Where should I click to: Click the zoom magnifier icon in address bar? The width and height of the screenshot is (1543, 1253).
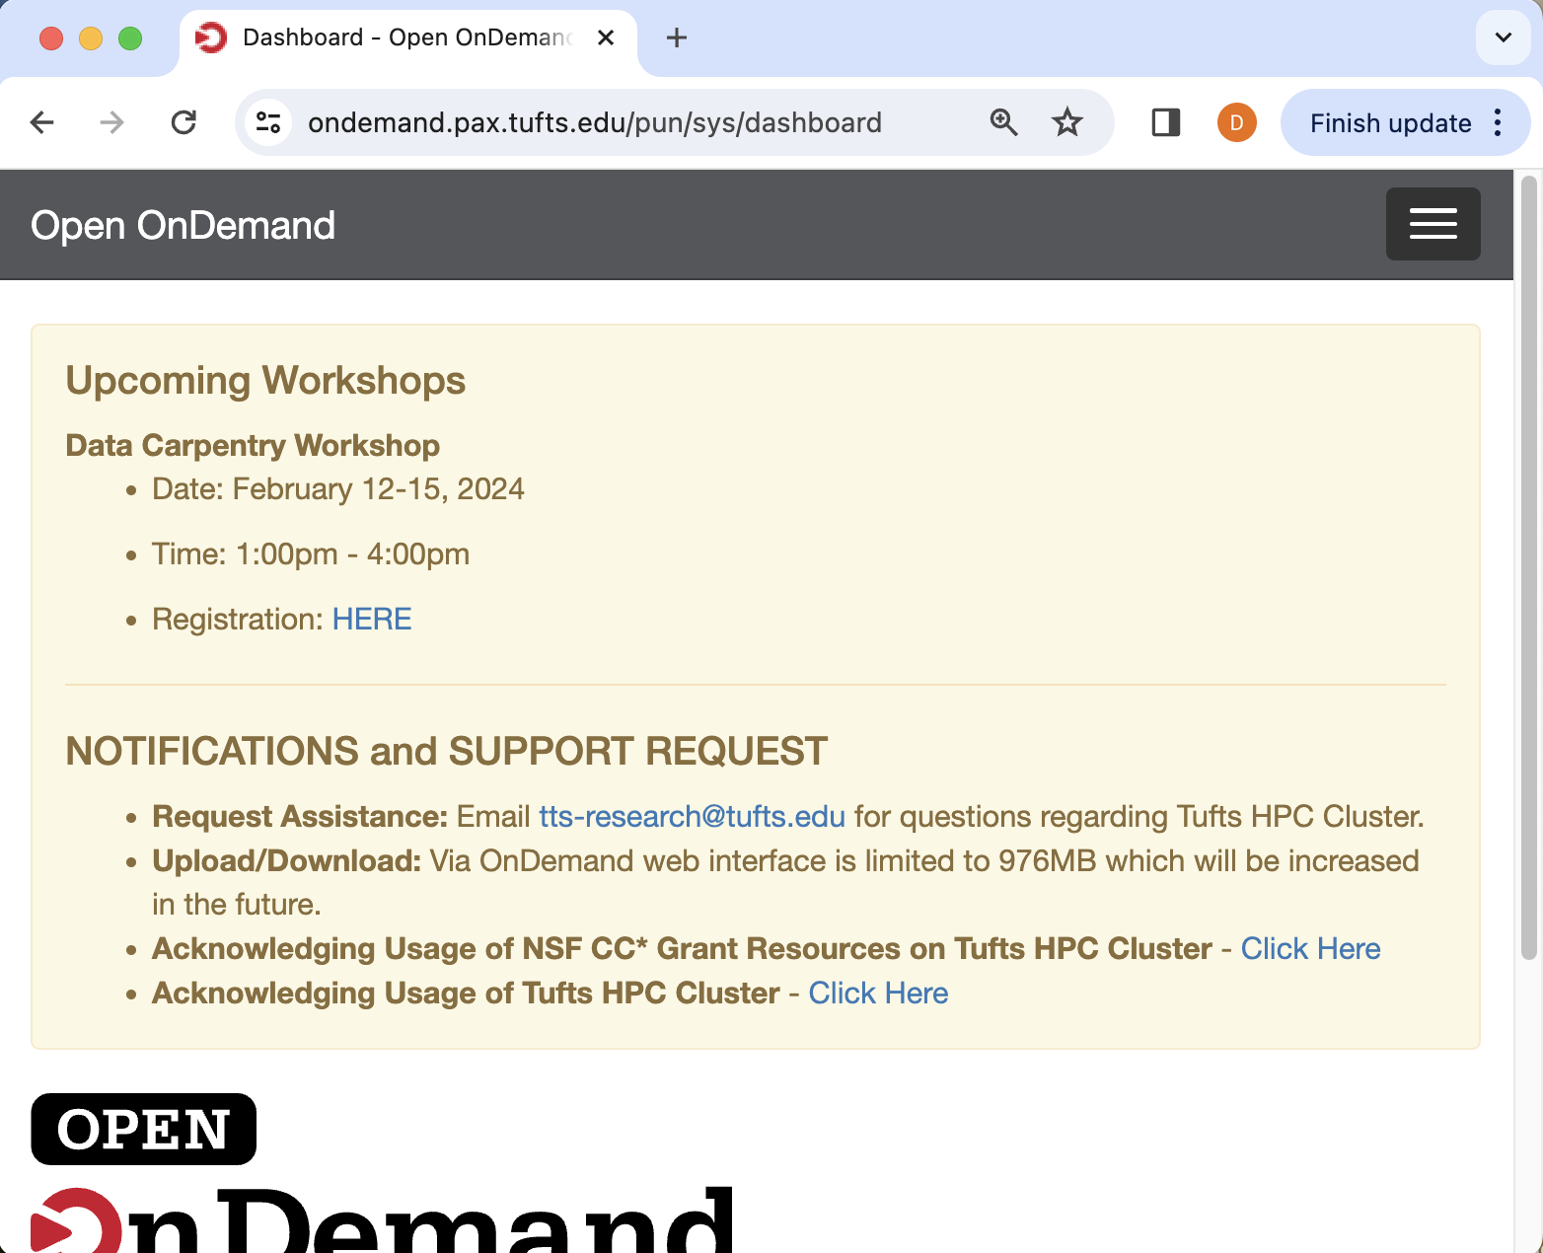(1003, 122)
